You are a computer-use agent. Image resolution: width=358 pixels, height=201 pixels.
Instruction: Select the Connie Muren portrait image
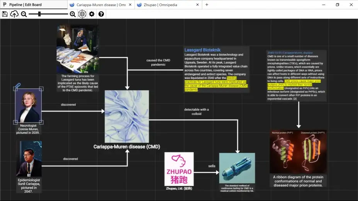pos(28,105)
